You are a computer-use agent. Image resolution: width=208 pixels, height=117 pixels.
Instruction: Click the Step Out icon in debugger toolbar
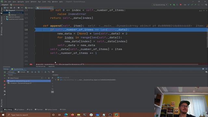[x=45, y=72]
